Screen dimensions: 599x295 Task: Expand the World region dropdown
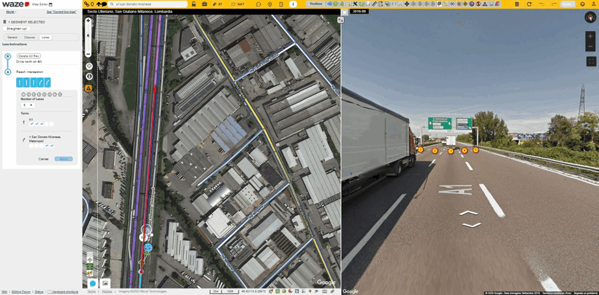11,12
